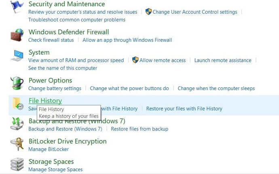Image resolution: width=279 pixels, height=174 pixels.
Task: Click the Power Options battery icon
Action: point(17,83)
